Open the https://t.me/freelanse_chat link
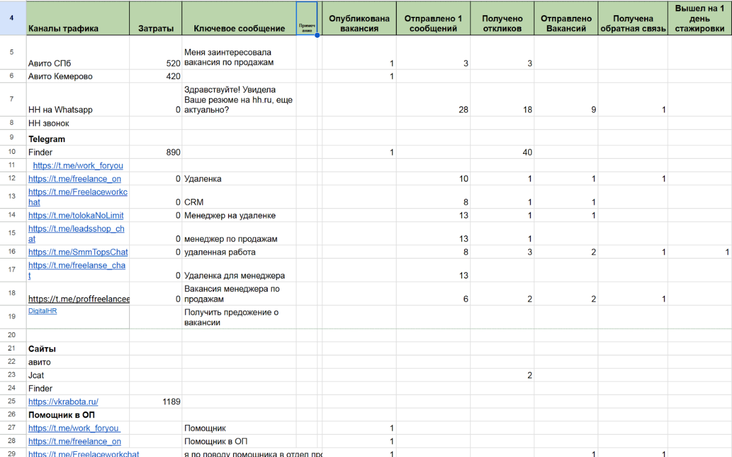Viewport: 732px width, 457px height. 77,270
